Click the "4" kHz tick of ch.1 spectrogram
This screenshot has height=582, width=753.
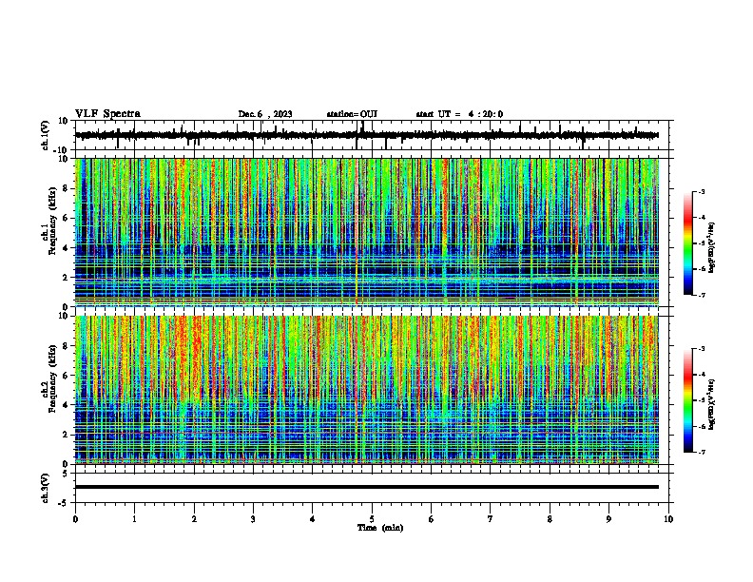(x=66, y=248)
